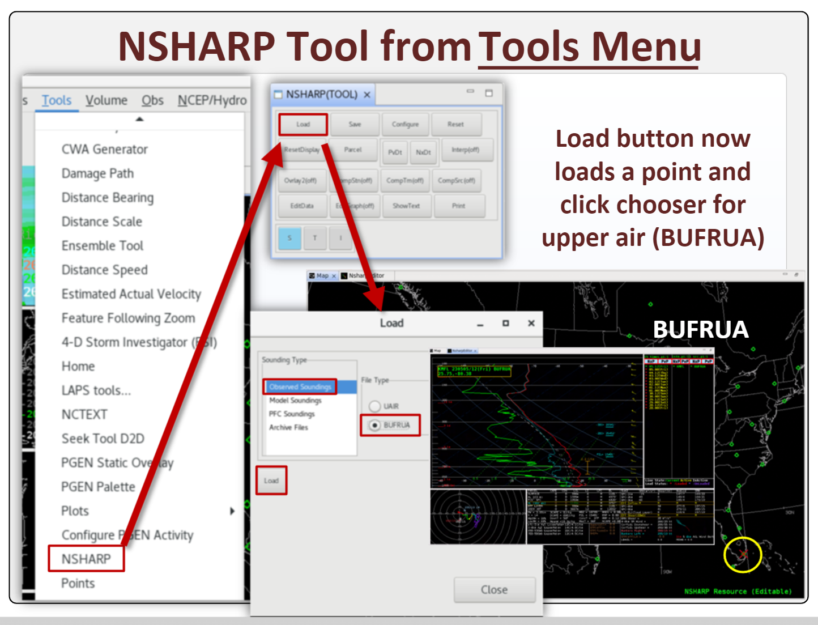The image size is (818, 625).
Task: Step to previous data time with PvDt
Action: pyautogui.click(x=395, y=152)
